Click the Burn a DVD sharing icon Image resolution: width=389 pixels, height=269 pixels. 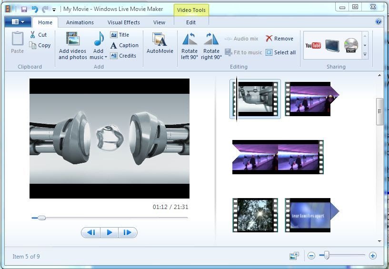point(351,45)
